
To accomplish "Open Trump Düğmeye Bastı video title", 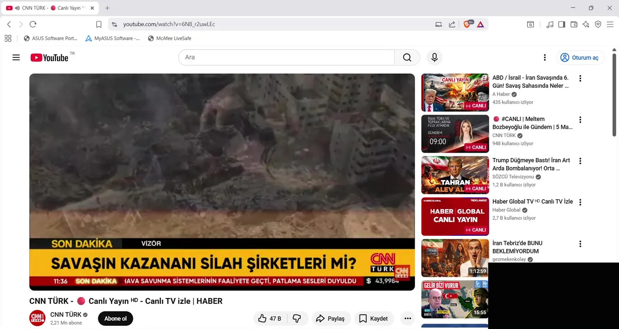I will 531,164.
